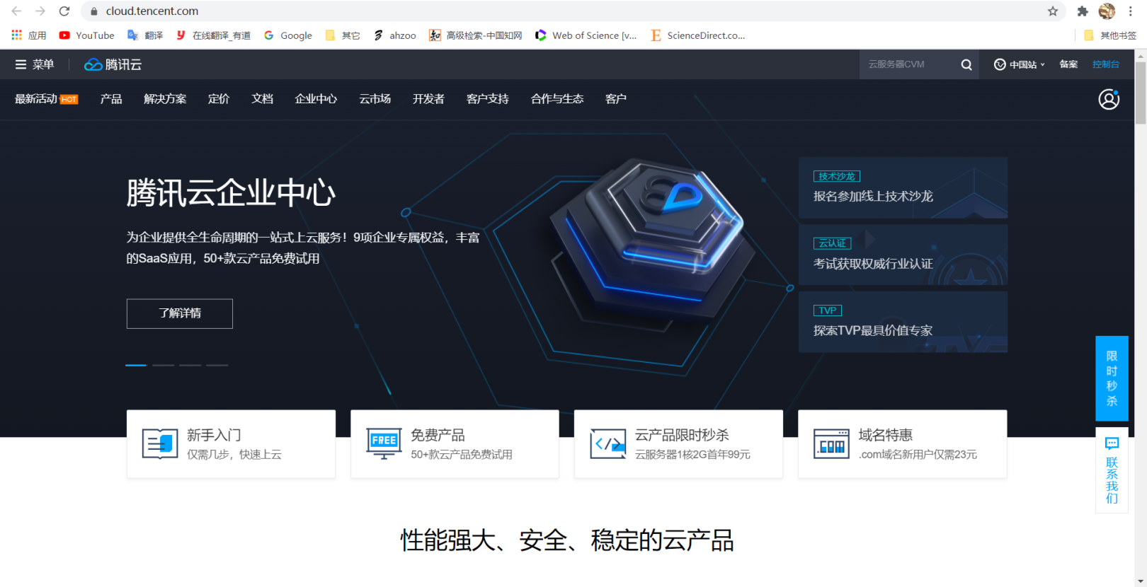The image size is (1147, 587).
Task: Open 最新活动 HOT menu
Action: point(46,99)
